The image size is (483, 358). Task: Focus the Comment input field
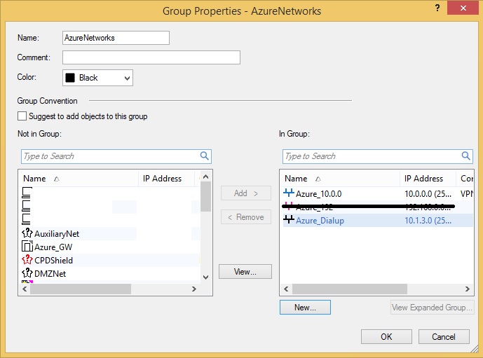[151, 57]
